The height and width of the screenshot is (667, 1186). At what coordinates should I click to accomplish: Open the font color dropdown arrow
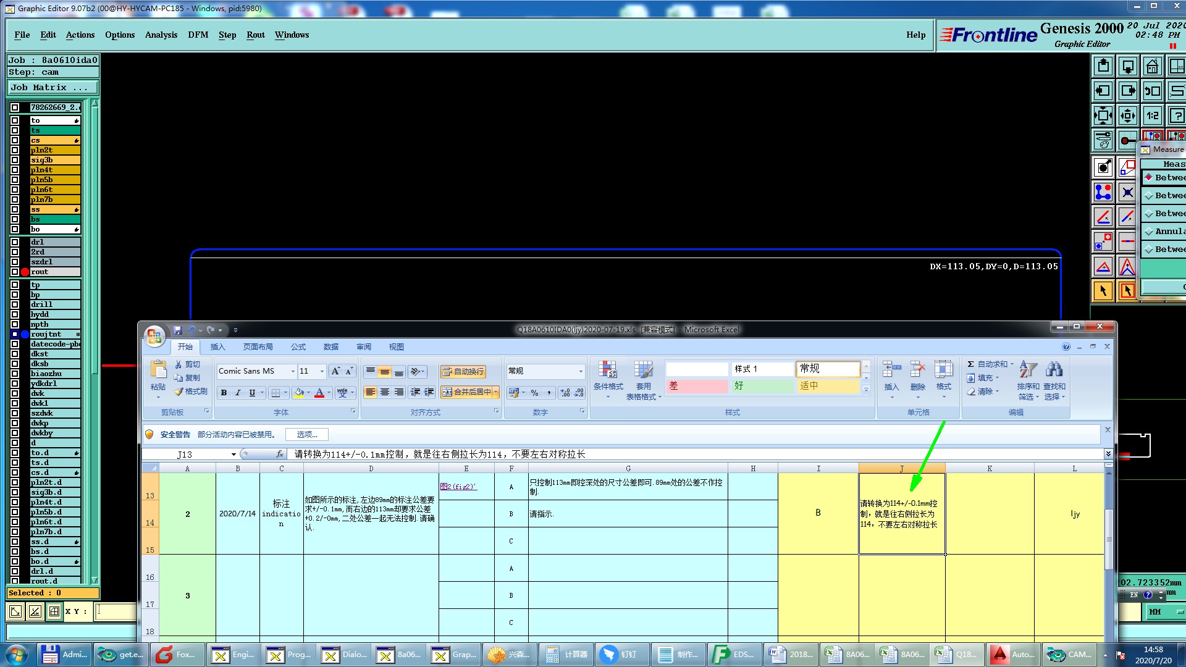[329, 393]
